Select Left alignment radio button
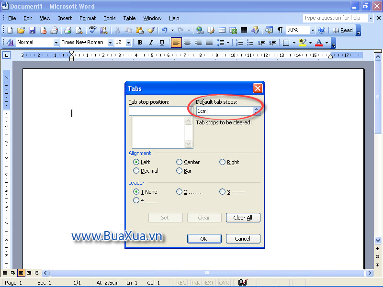 pyautogui.click(x=136, y=162)
